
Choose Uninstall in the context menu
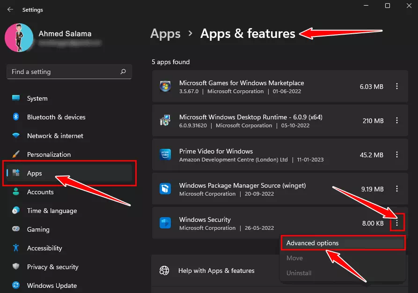pyautogui.click(x=343, y=273)
